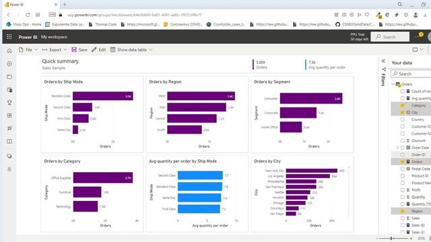Image resolution: width=431 pixels, height=242 pixels.
Task: Open the Thomas Cook bookmark
Action: (x=103, y=24)
